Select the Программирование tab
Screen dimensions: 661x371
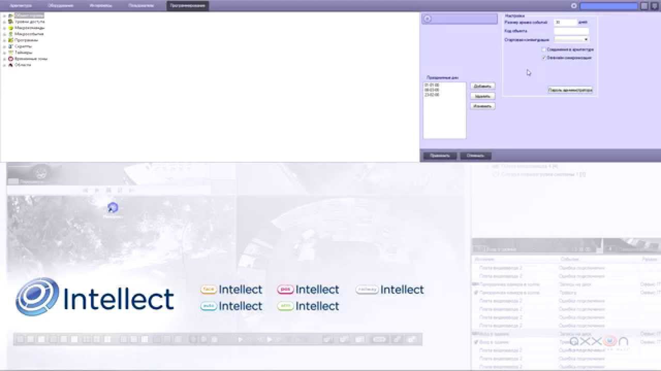coord(188,6)
